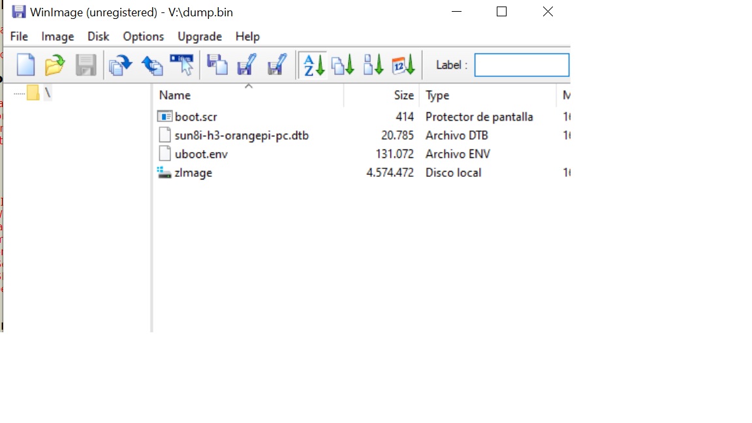Minimize the WinImage window
Screen dimensions: 752x423
tap(456, 12)
